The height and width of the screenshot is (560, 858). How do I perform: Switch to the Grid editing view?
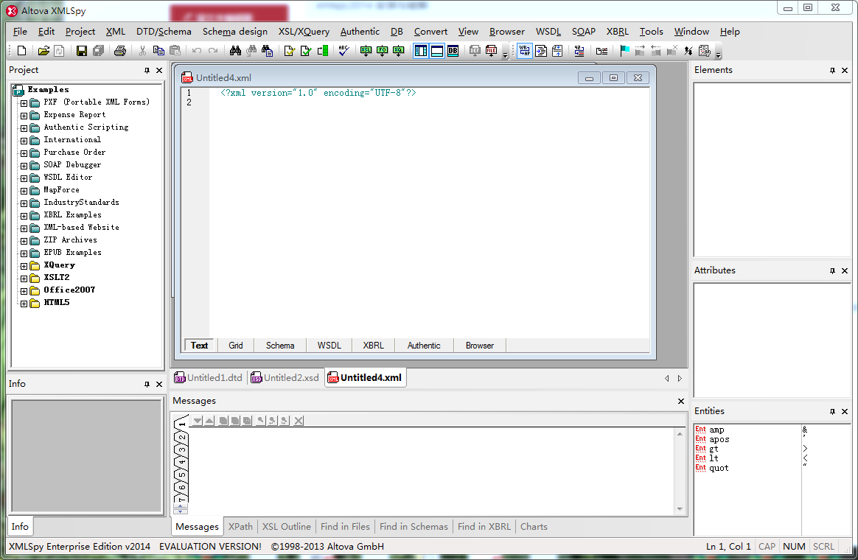tap(235, 345)
